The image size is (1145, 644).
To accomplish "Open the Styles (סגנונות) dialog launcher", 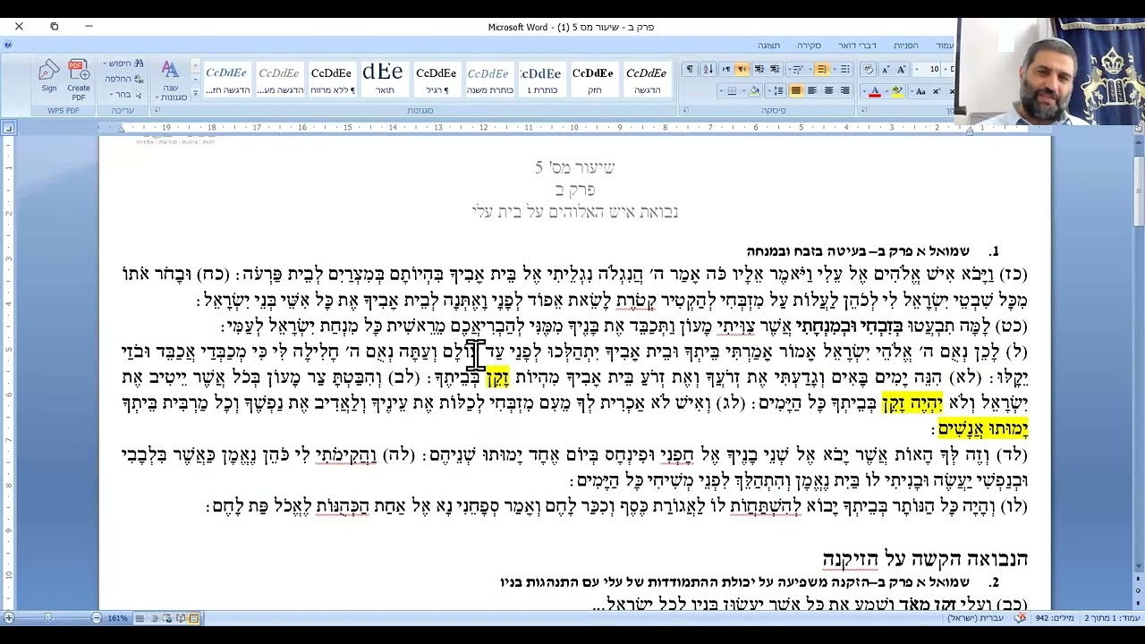I will pos(157,111).
